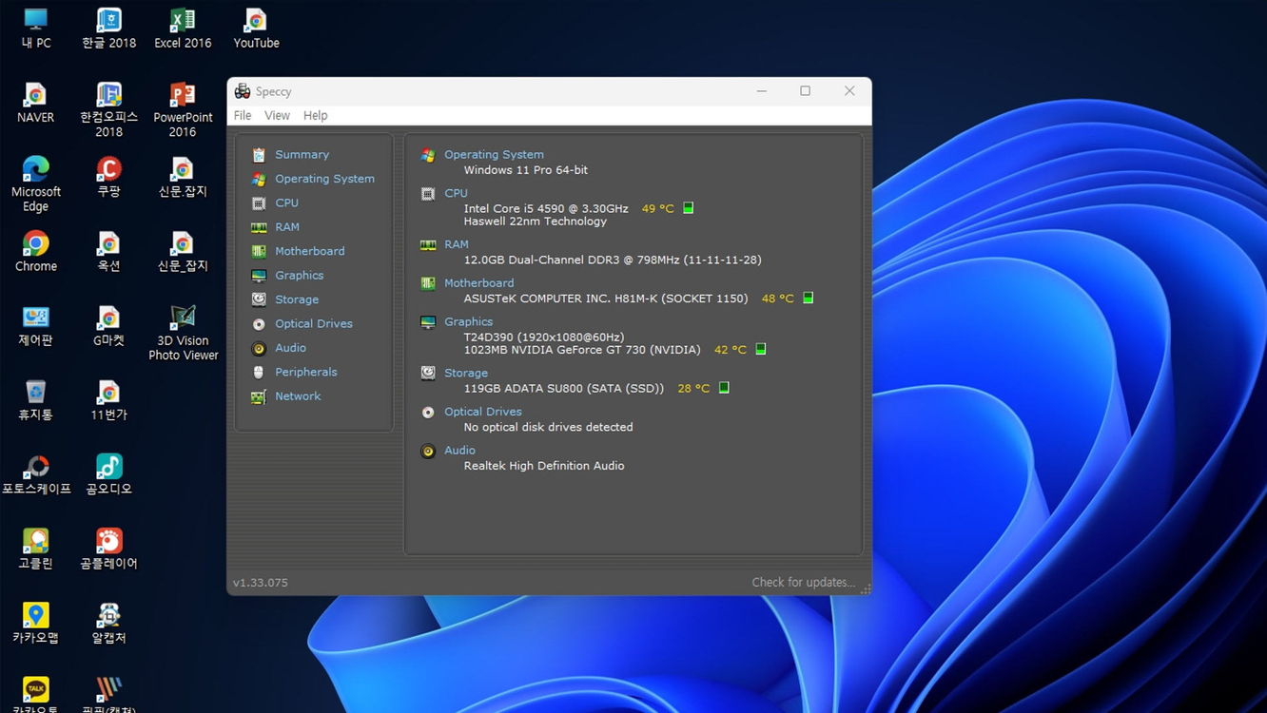Image resolution: width=1267 pixels, height=713 pixels.
Task: Click the Speccy title bar icon
Action: pos(243,90)
